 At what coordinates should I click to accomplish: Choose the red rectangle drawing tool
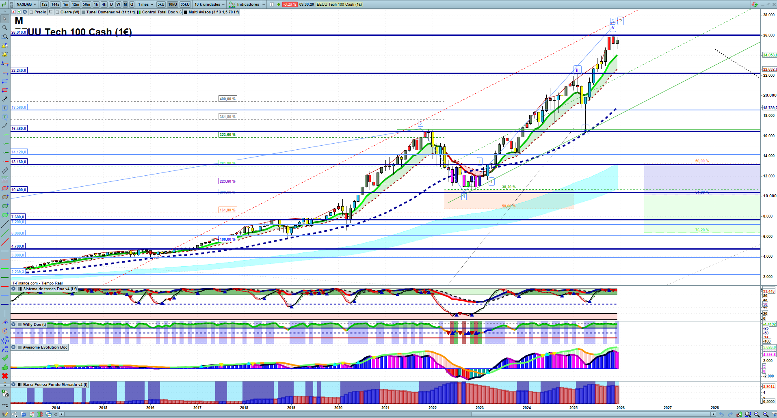pyautogui.click(x=5, y=90)
